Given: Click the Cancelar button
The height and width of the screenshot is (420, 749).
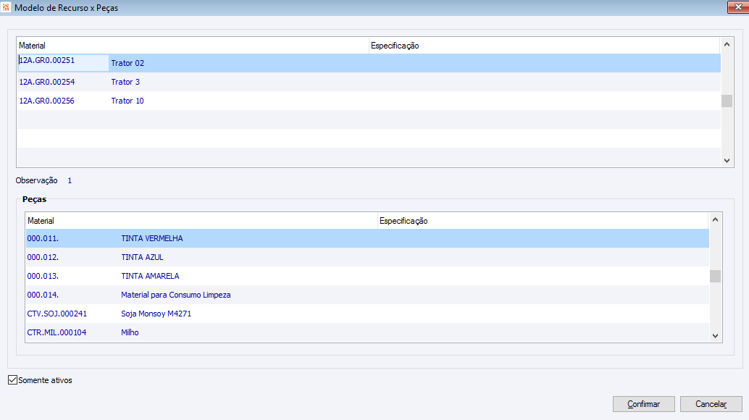Looking at the screenshot, I should click(x=711, y=404).
